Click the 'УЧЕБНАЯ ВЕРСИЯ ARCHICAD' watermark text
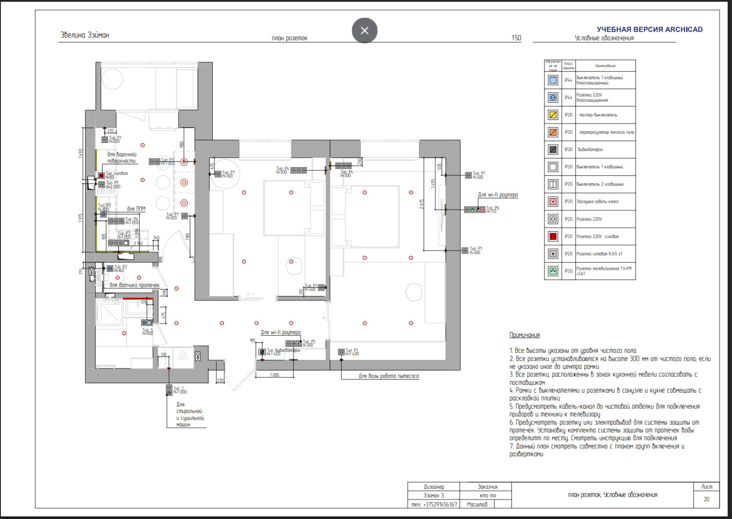The image size is (732, 519). (x=649, y=29)
